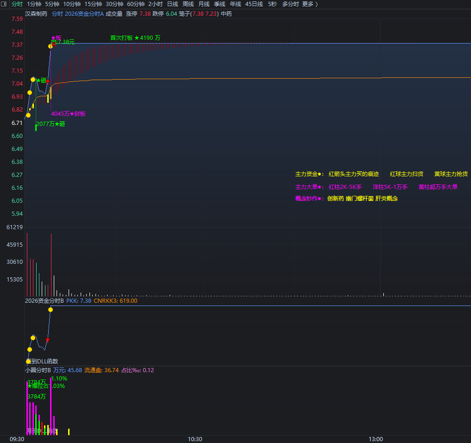Click the red X marker at limit-up price

click(x=54, y=44)
